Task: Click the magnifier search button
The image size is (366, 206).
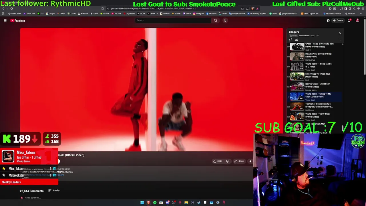Action: coord(216,20)
